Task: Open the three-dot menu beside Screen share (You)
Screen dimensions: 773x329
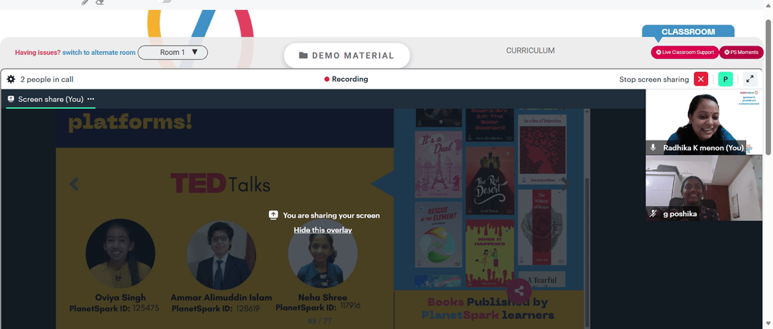Action: (90, 99)
